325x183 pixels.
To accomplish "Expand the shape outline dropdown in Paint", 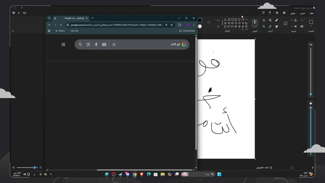I will pos(215,20).
